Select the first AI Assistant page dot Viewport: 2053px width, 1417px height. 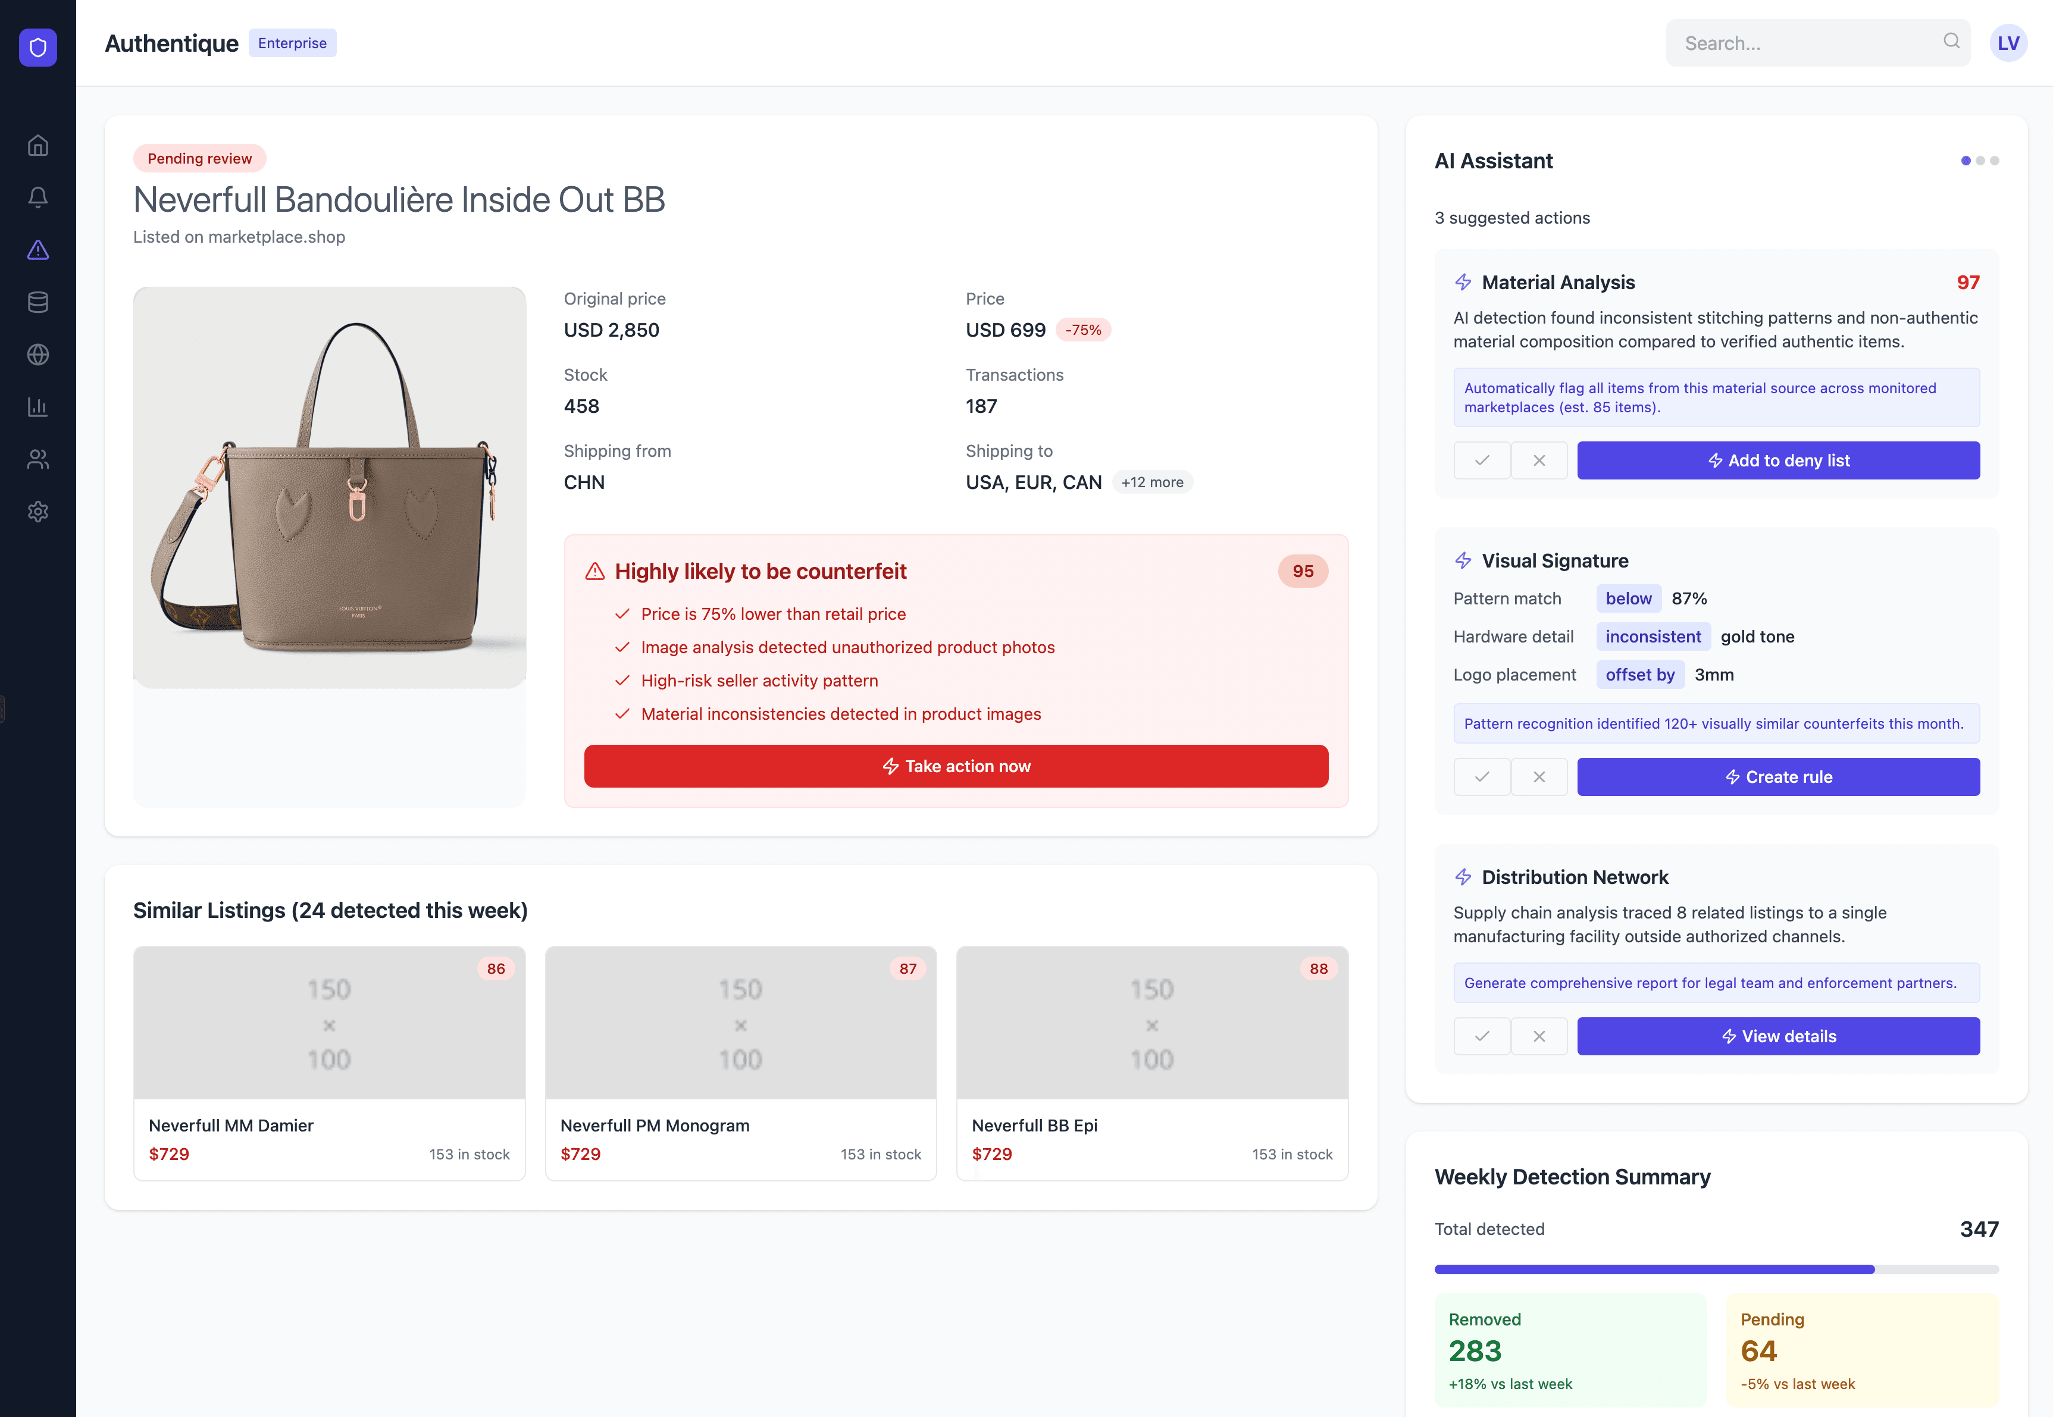(1966, 161)
